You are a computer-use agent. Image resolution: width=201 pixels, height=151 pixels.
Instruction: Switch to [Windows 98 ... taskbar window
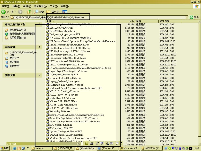click(x=108, y=148)
